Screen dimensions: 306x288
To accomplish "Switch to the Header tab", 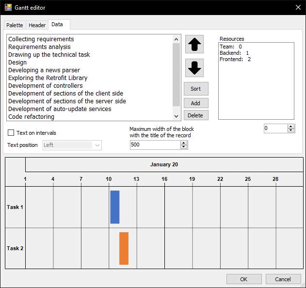I will pos(37,25).
